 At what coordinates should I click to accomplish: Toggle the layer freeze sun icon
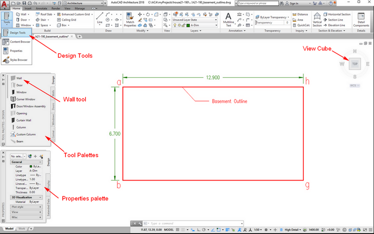(179, 25)
